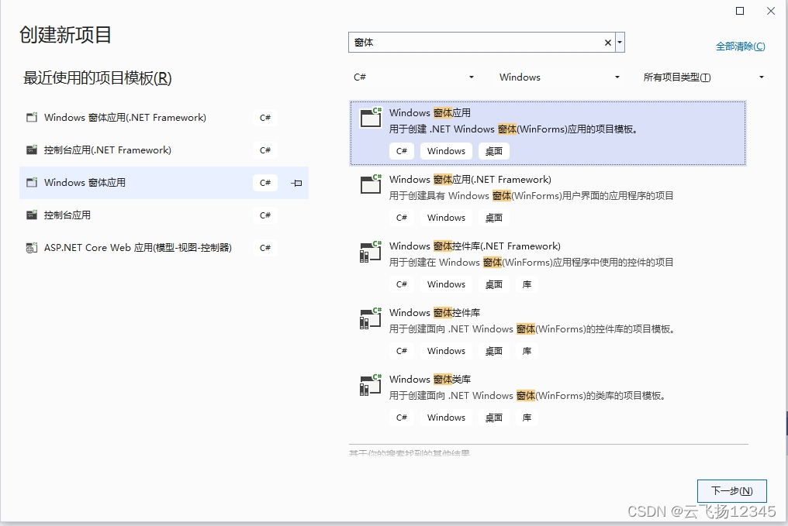Click the 桌面 tag of first result

click(x=494, y=151)
